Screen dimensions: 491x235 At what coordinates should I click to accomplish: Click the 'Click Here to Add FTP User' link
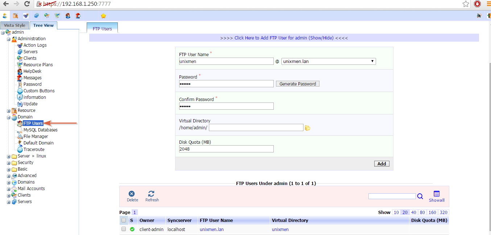point(284,38)
